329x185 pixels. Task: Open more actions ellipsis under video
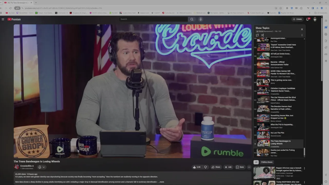pos(249,167)
